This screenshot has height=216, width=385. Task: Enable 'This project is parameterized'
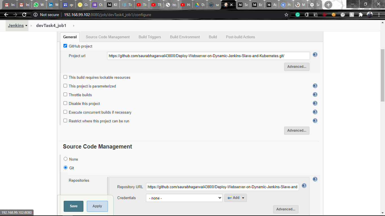(x=65, y=86)
